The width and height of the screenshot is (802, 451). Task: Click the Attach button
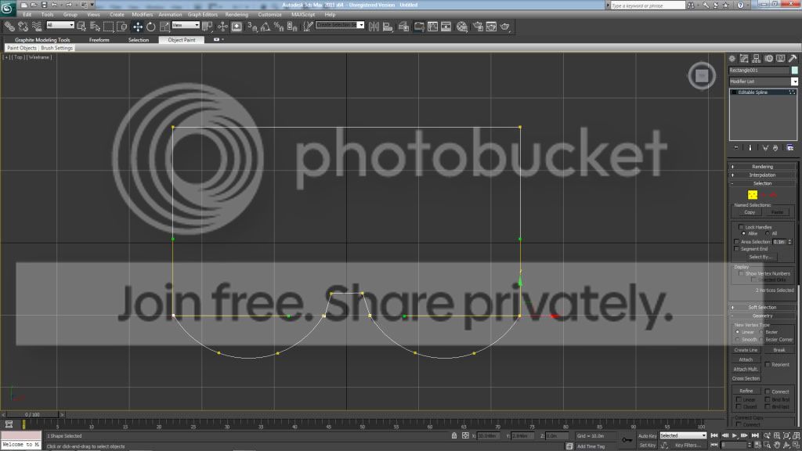point(746,360)
